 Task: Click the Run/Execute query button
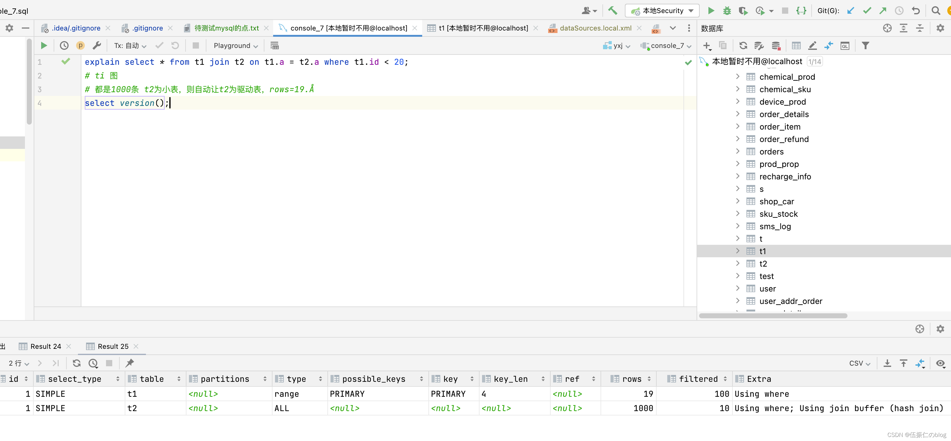(x=43, y=45)
